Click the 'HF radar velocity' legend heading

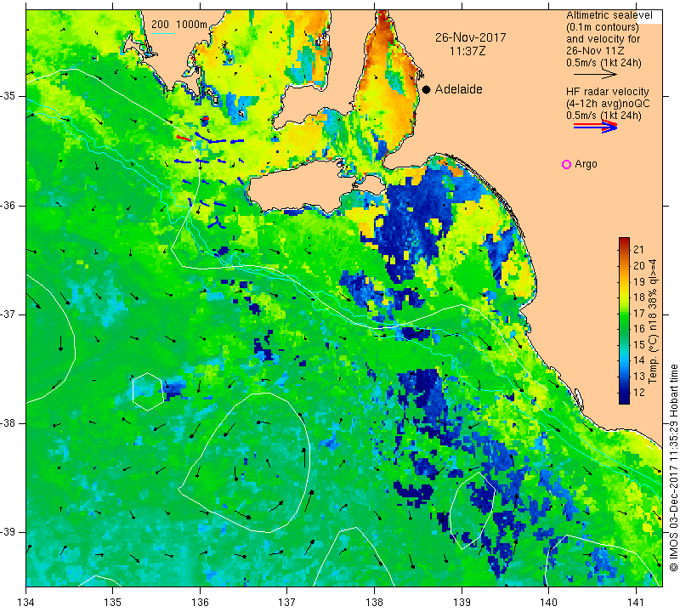click(x=608, y=92)
